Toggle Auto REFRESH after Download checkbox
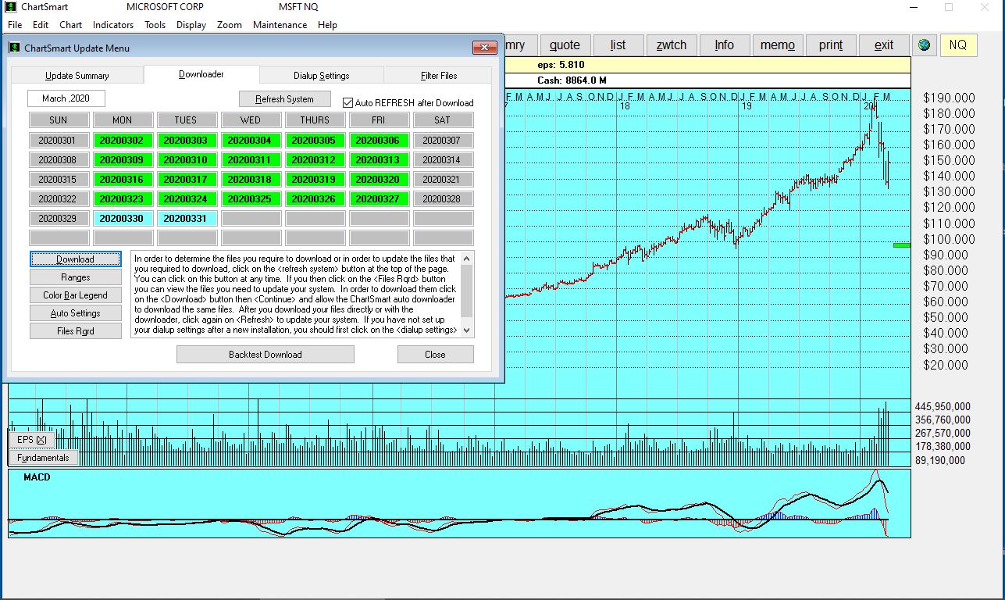This screenshot has width=1005, height=600. coord(348,102)
